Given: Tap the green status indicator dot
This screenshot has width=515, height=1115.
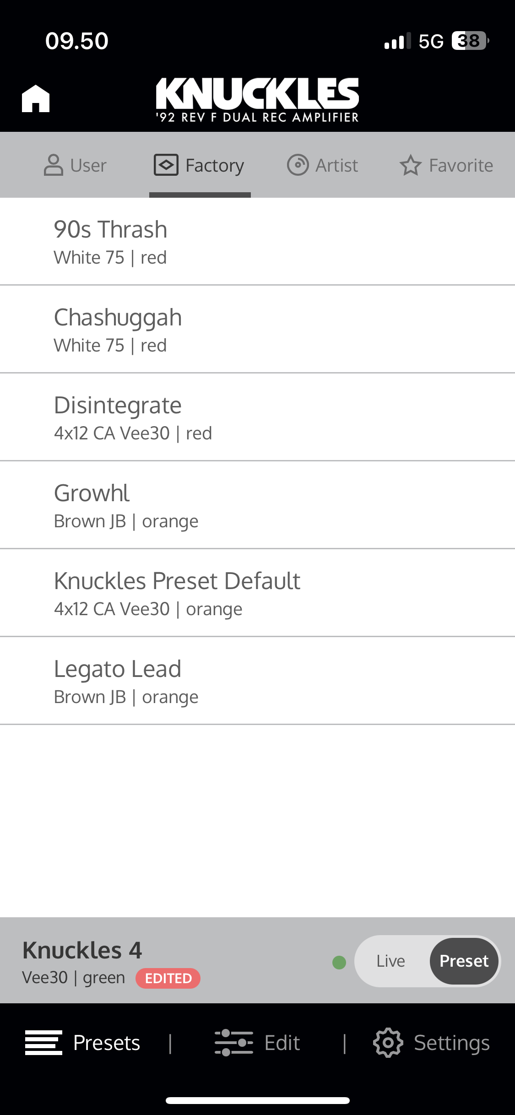Looking at the screenshot, I should point(339,963).
